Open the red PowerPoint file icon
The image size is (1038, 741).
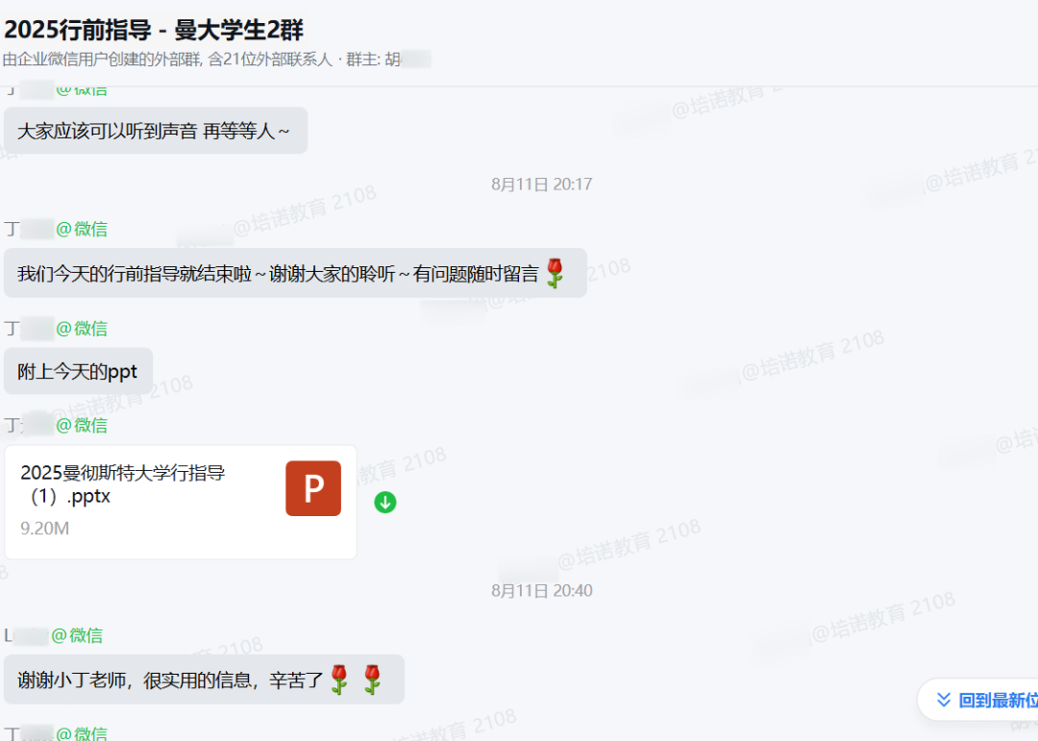click(x=313, y=488)
